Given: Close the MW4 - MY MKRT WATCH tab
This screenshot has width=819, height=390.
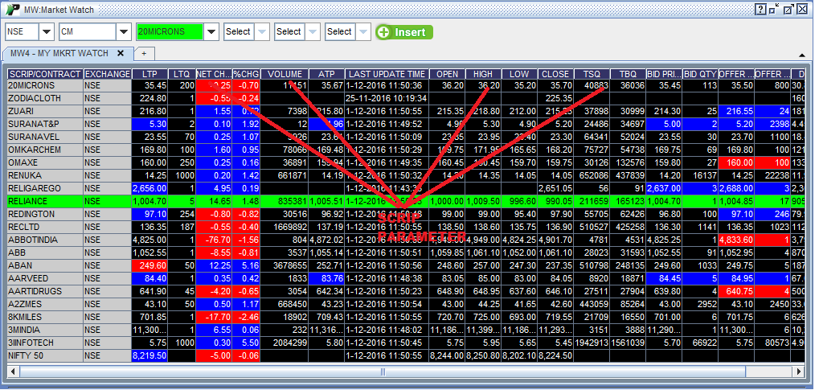Looking at the screenshot, I should coord(121,53).
